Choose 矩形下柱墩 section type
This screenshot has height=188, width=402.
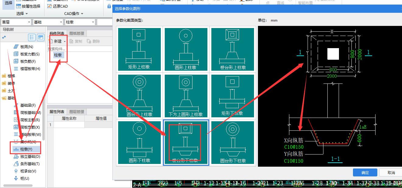coord(233,96)
